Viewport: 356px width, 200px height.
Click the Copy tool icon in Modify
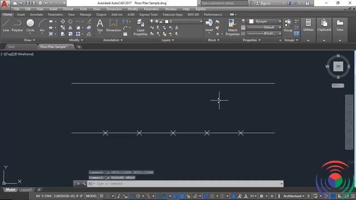63,28
